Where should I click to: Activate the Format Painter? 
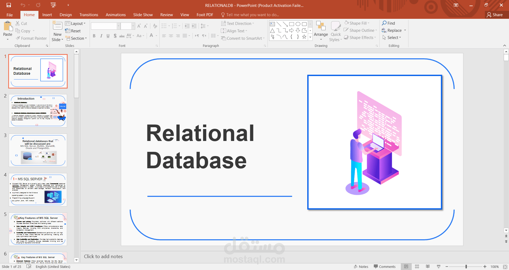[31, 38]
